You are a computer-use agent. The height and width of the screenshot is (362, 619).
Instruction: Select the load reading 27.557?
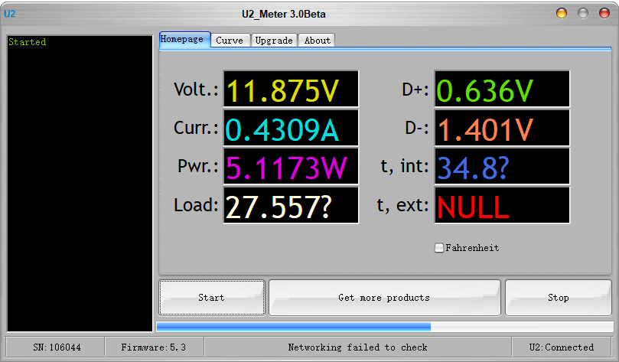(291, 205)
